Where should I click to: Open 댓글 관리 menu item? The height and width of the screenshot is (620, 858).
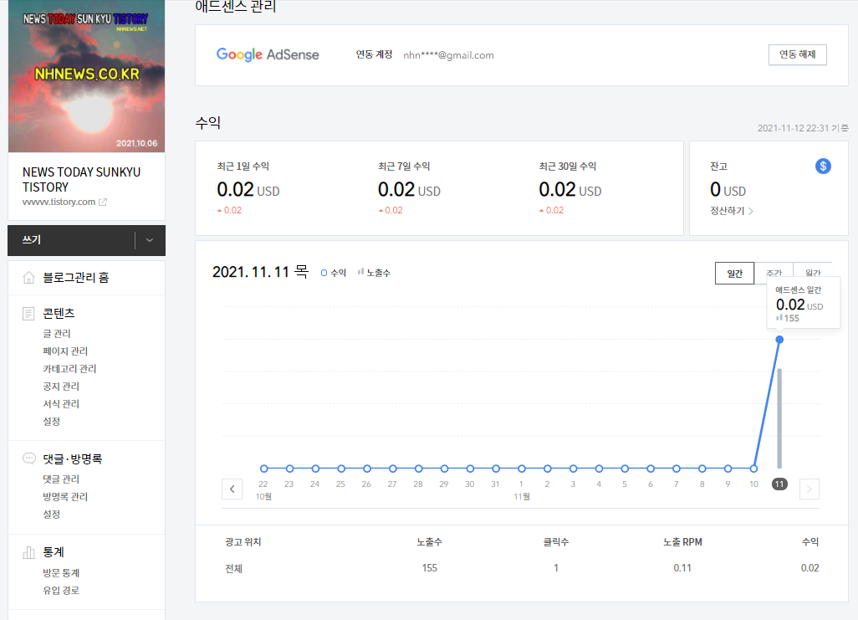pos(61,479)
